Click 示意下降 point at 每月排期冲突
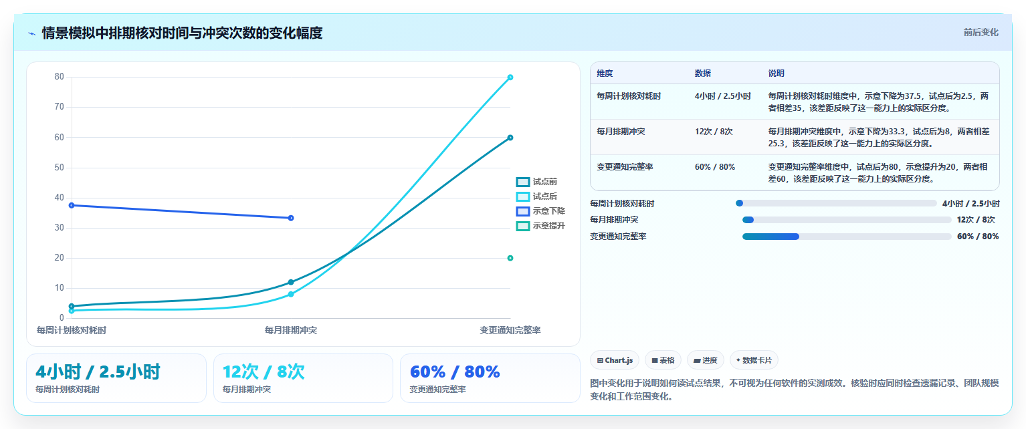The height and width of the screenshot is (429, 1026). [x=291, y=218]
